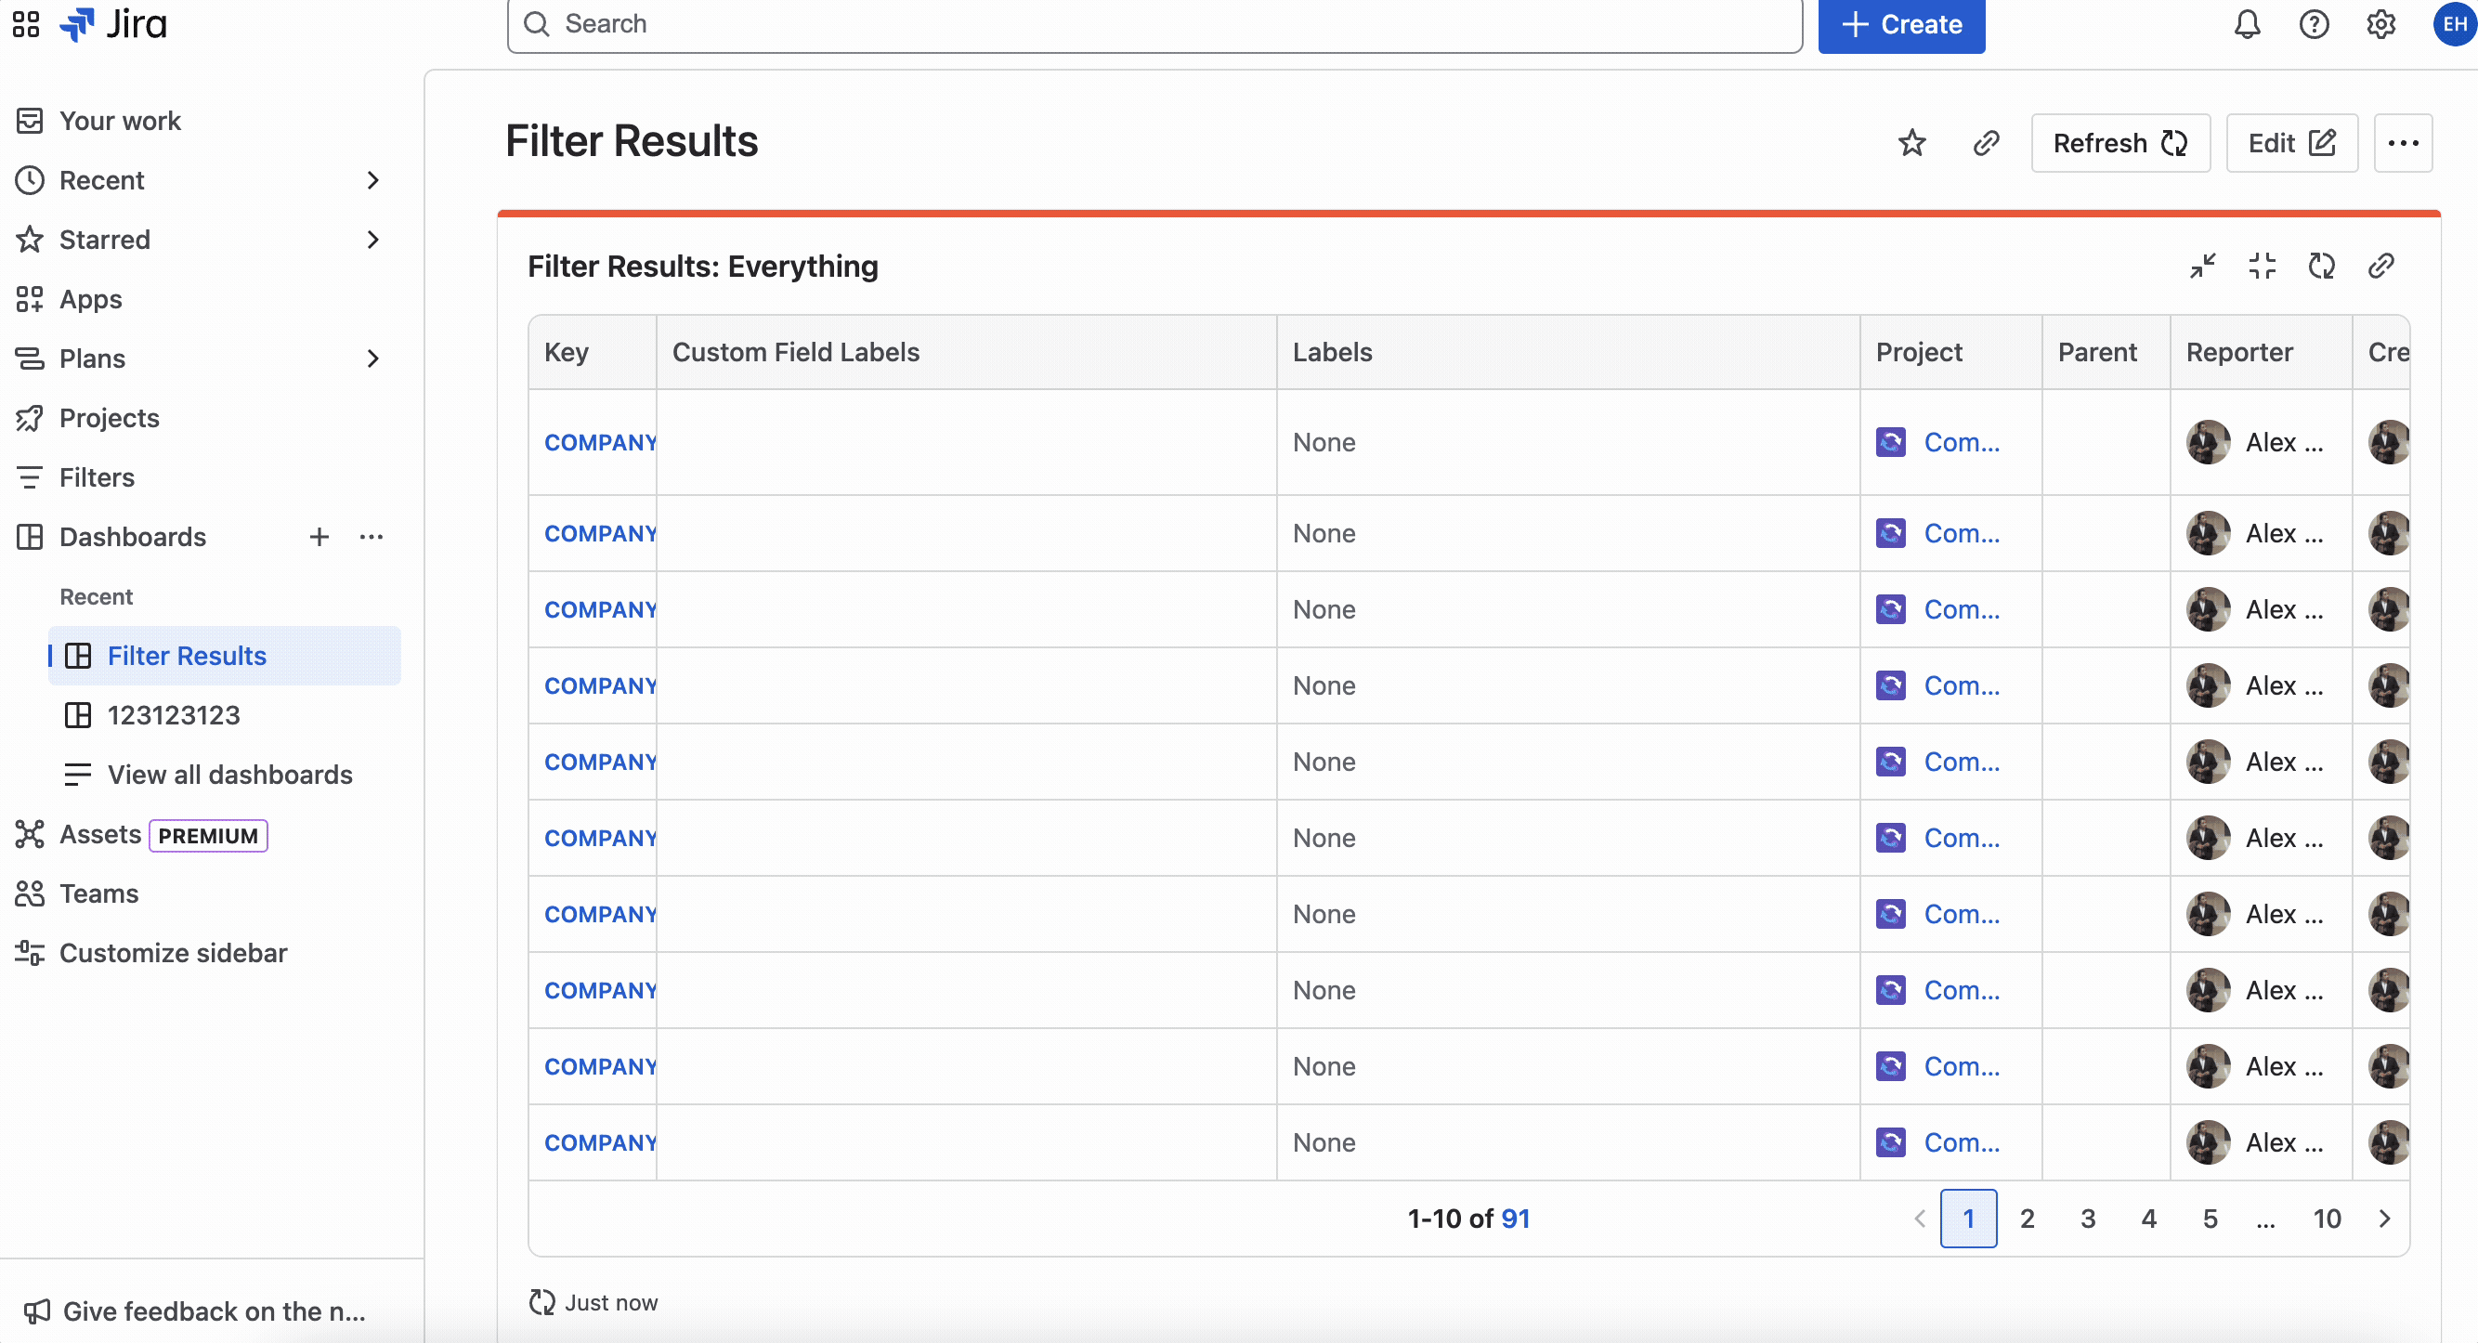Open the app switcher grid icon
This screenshot has height=1343, width=2478.
(x=26, y=24)
